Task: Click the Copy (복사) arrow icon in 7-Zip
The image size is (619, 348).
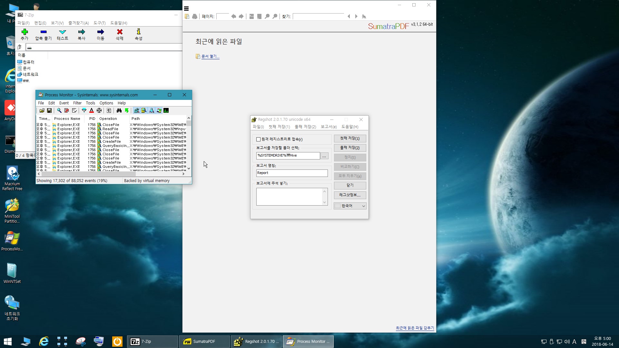Action: [x=82, y=32]
